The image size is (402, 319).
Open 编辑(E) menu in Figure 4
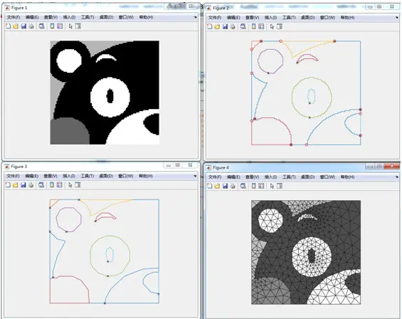tap(233, 177)
